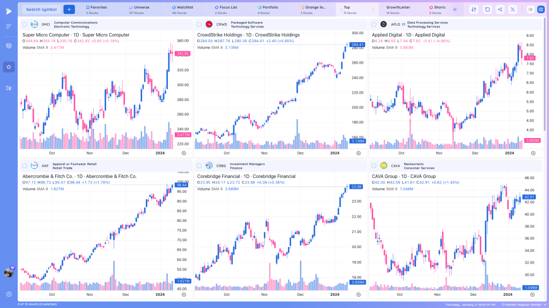Click the Search symbol field
The image size is (549, 308).
pos(41,10)
